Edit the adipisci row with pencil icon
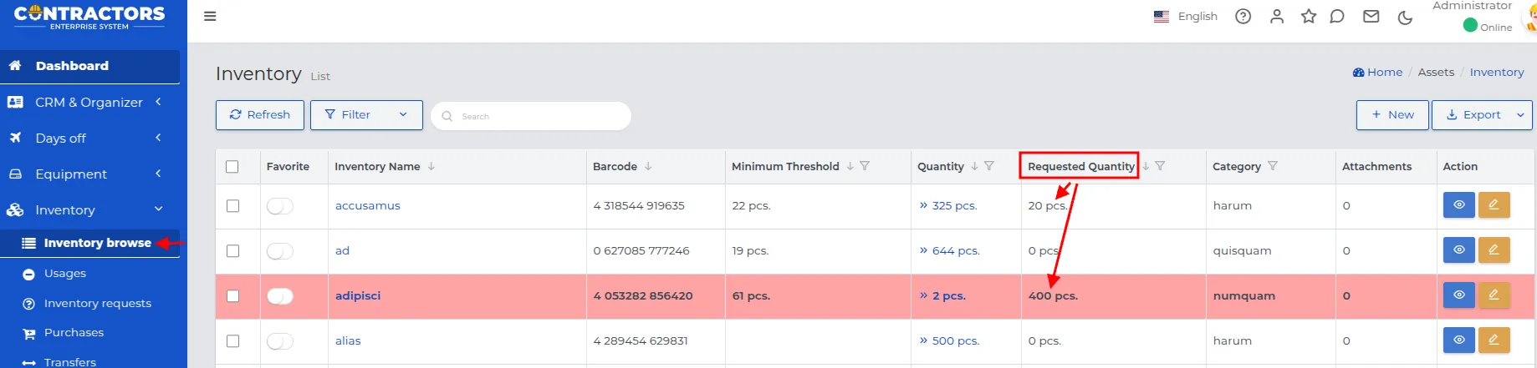 1494,295
